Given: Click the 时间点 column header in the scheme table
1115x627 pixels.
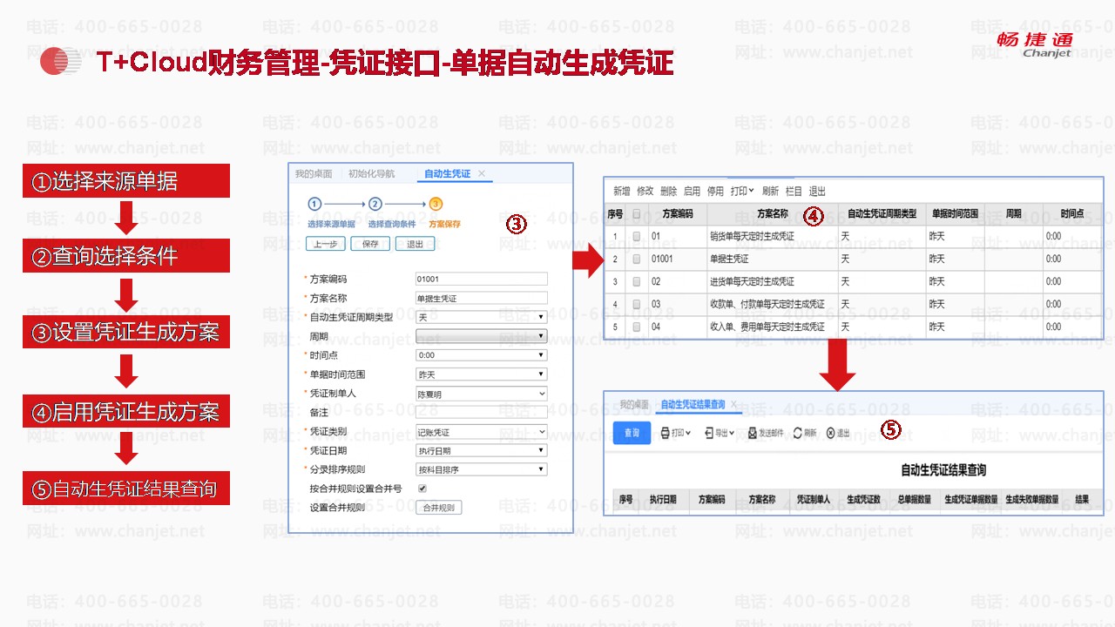Looking at the screenshot, I should 1072,213.
